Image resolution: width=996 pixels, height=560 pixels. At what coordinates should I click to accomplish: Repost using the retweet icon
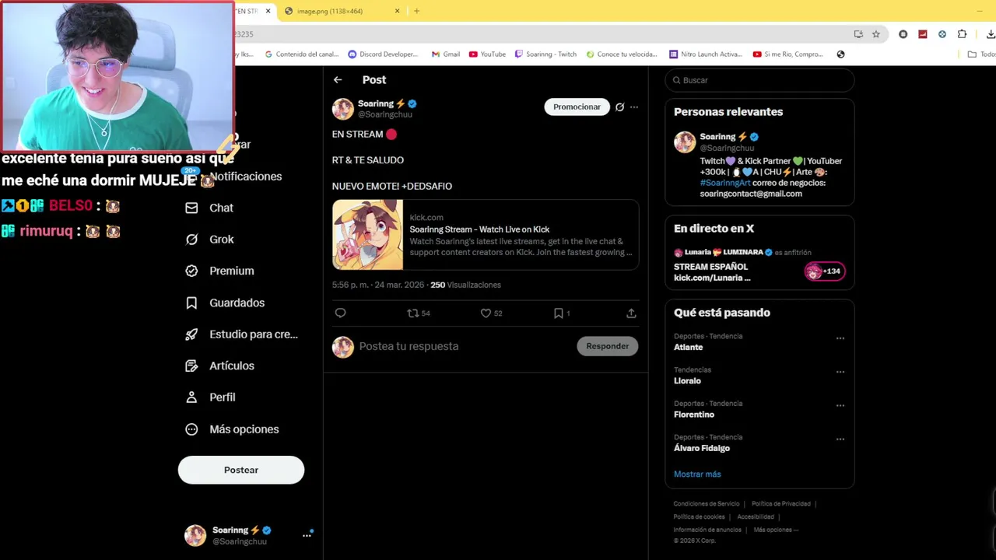click(413, 313)
